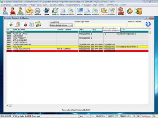Open the Equipa. equipment icon
The height and width of the screenshot is (118, 158).
coord(46,11)
